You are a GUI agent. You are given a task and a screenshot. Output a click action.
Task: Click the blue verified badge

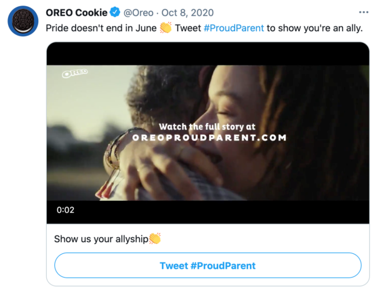click(115, 12)
